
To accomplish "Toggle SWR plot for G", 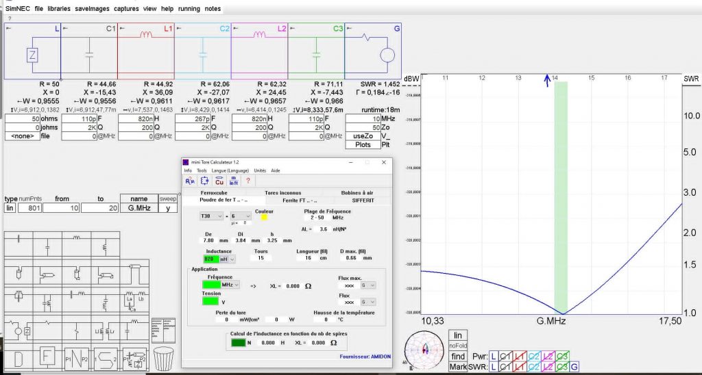I will pos(574,367).
